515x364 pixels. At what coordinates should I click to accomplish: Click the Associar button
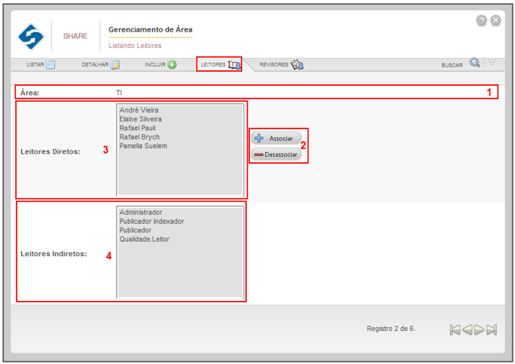pos(276,139)
